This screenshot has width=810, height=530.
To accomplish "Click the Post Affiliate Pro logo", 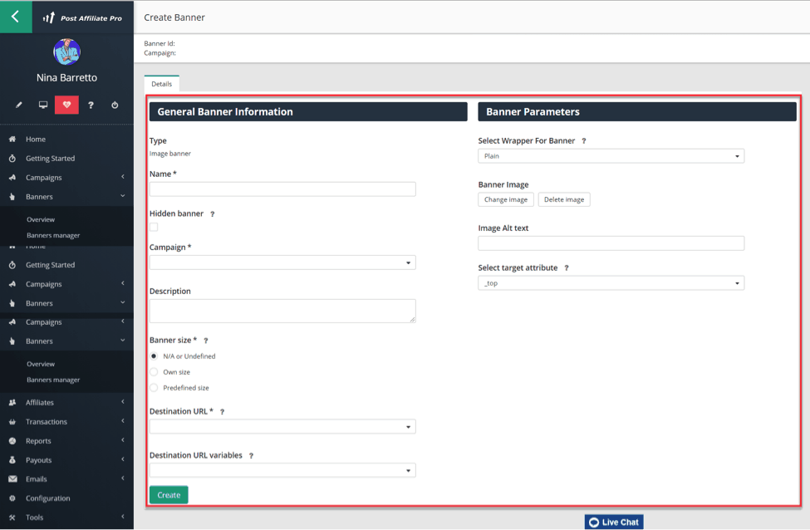I will pyautogui.click(x=82, y=18).
